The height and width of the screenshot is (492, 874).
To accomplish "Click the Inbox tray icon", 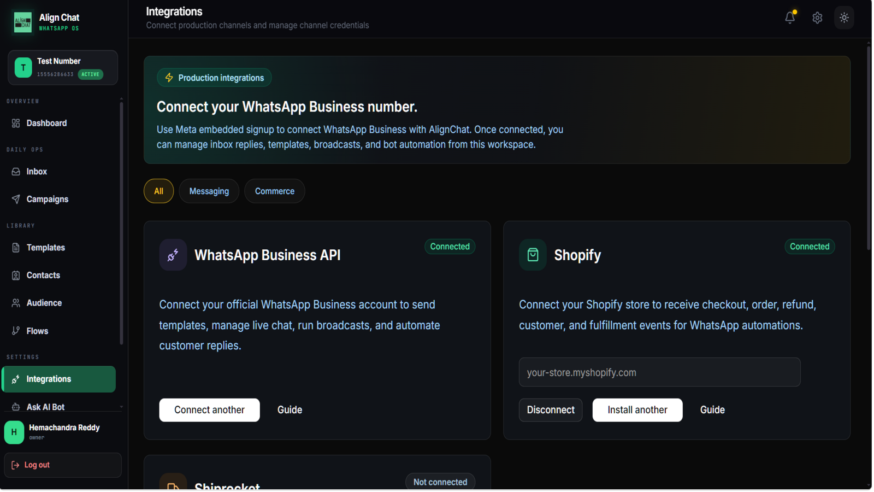I will tap(16, 172).
